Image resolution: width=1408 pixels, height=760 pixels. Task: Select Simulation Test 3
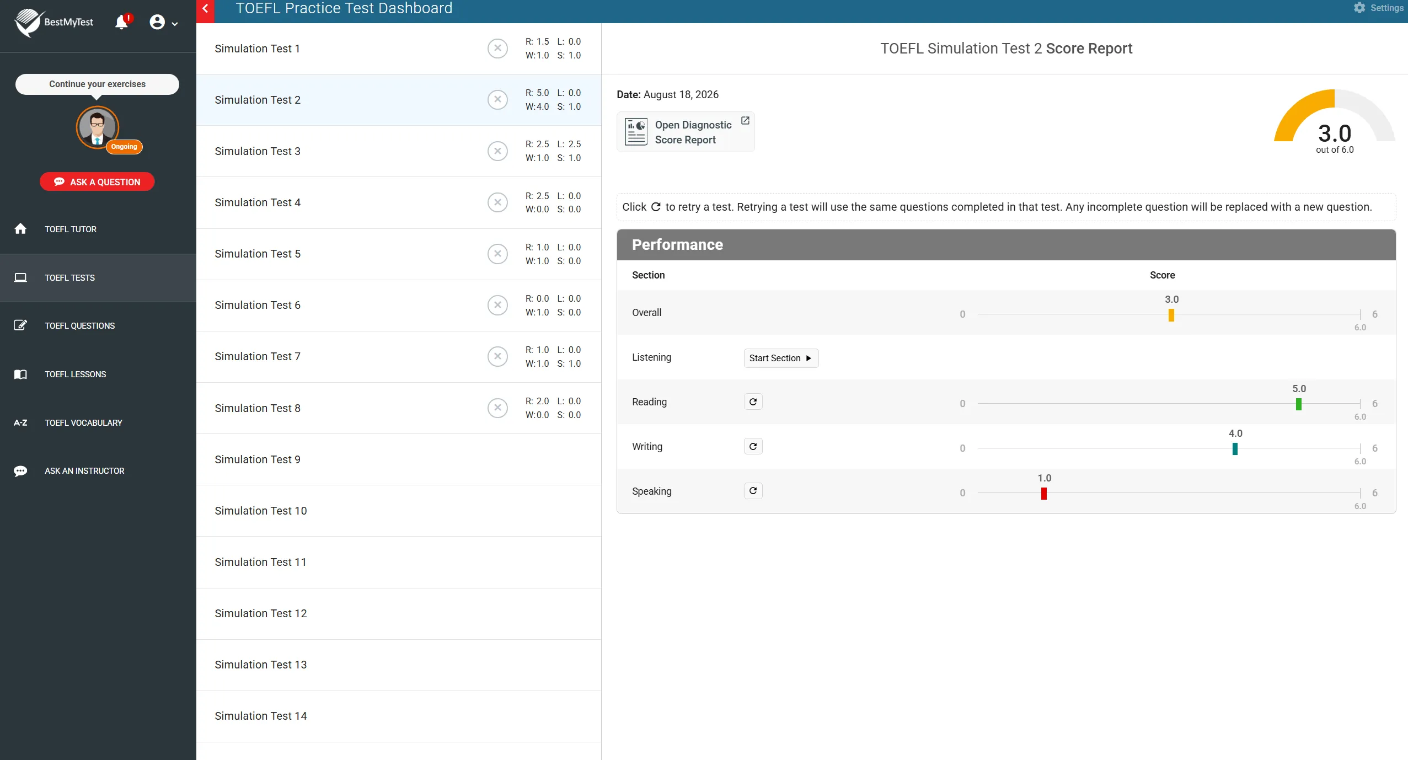(398, 151)
